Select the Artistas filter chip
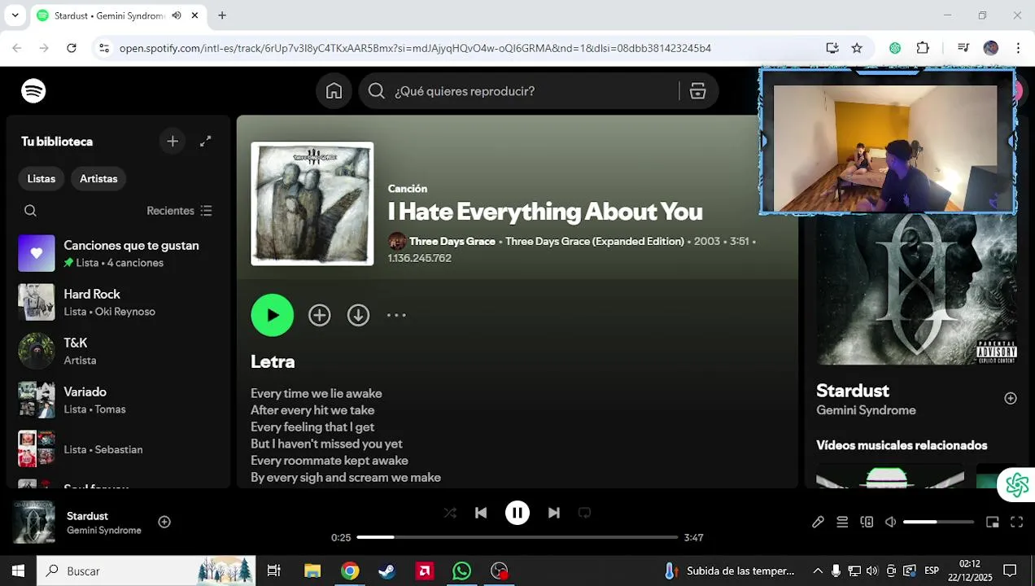Image resolution: width=1035 pixels, height=586 pixels. tap(98, 179)
